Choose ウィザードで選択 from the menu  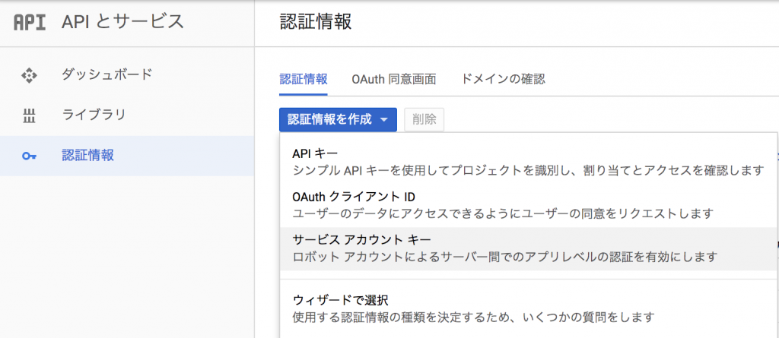(x=529, y=308)
